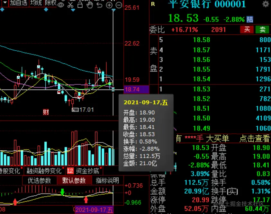Select the hand pan tool

pyautogui.click(x=89, y=5)
